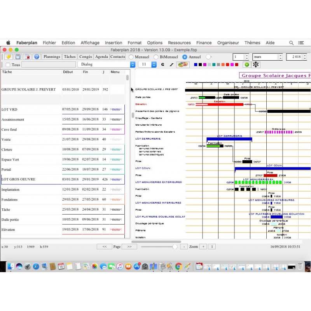Go to next page with >> button
This screenshot has width=311, height=311.
click(x=129, y=246)
